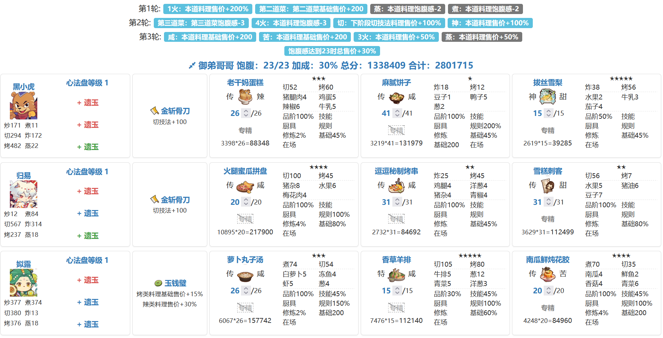Viewport: 663px width, 338px height.
Task: Click quantity stepper arrows for 火腿蜜瓜拼盘
Action: click(246, 202)
